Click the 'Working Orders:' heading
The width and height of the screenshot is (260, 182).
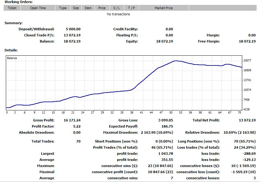[19, 2]
